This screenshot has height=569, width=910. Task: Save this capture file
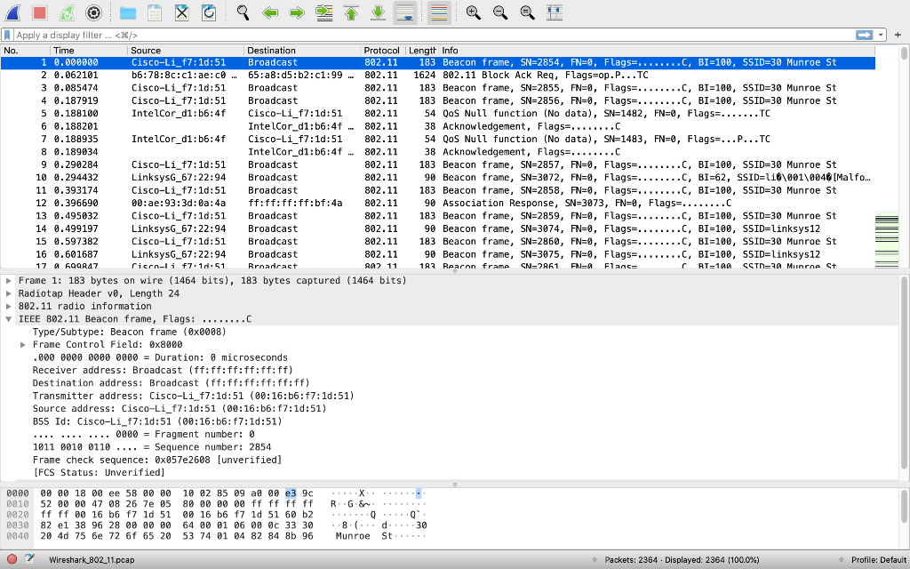(x=155, y=12)
